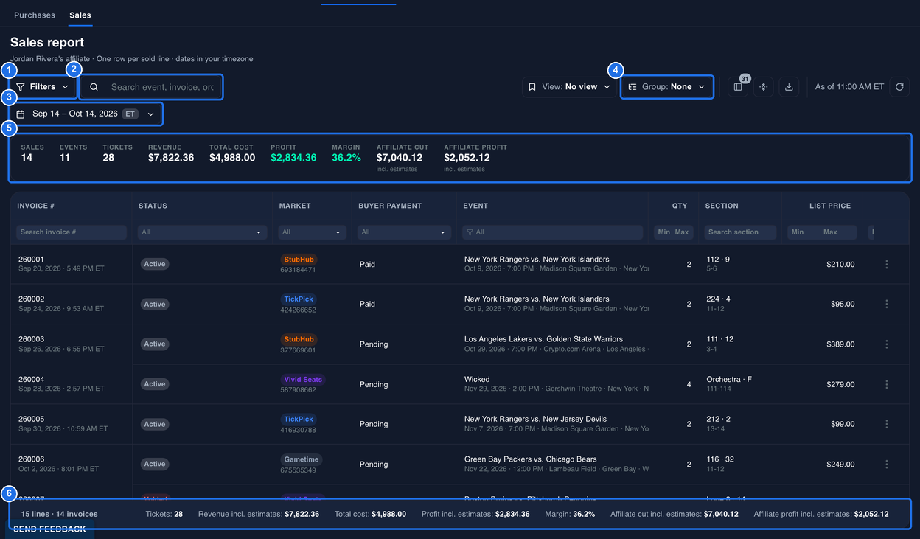Viewport: 920px width, 539px height.
Task: Focus the Qty Max filter field
Action: pyautogui.click(x=683, y=232)
